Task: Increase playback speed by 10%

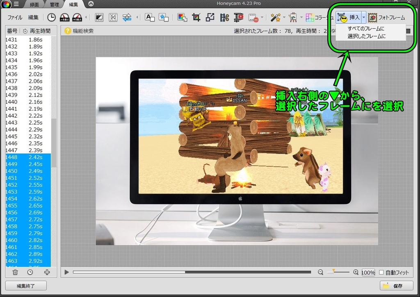Action: click(77, 18)
